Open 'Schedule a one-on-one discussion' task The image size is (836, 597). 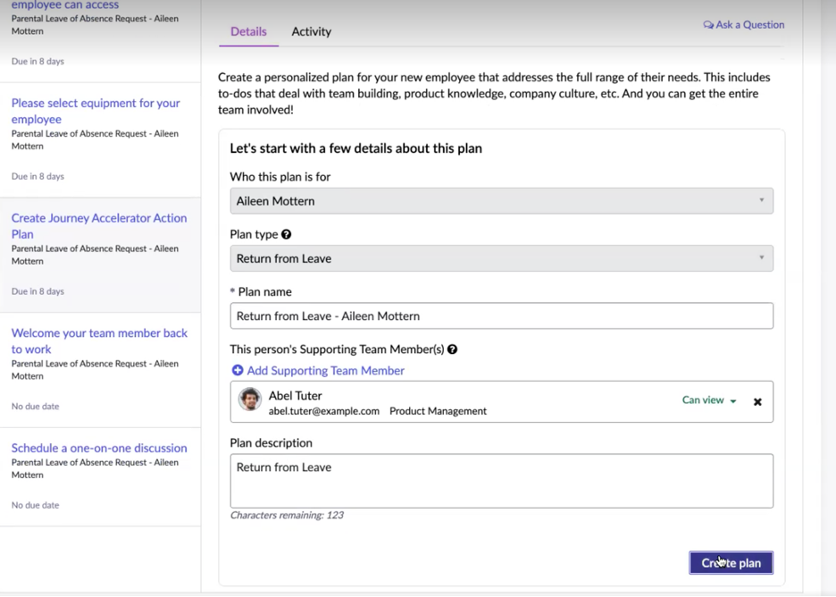tap(99, 448)
